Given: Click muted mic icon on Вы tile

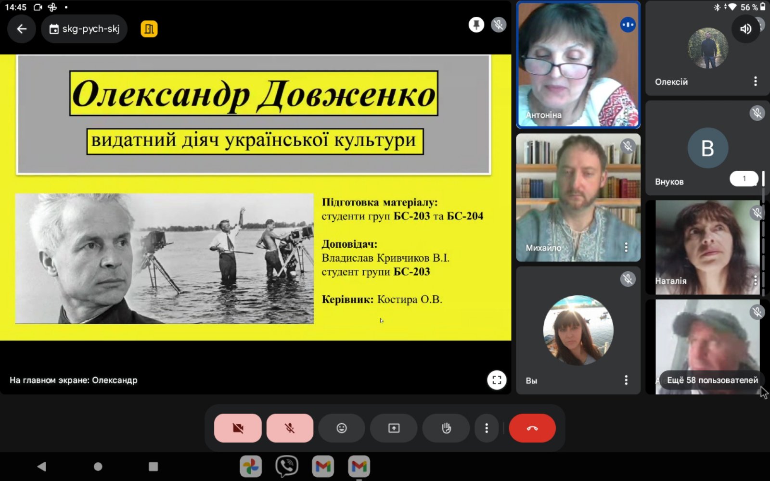Looking at the screenshot, I should (628, 279).
